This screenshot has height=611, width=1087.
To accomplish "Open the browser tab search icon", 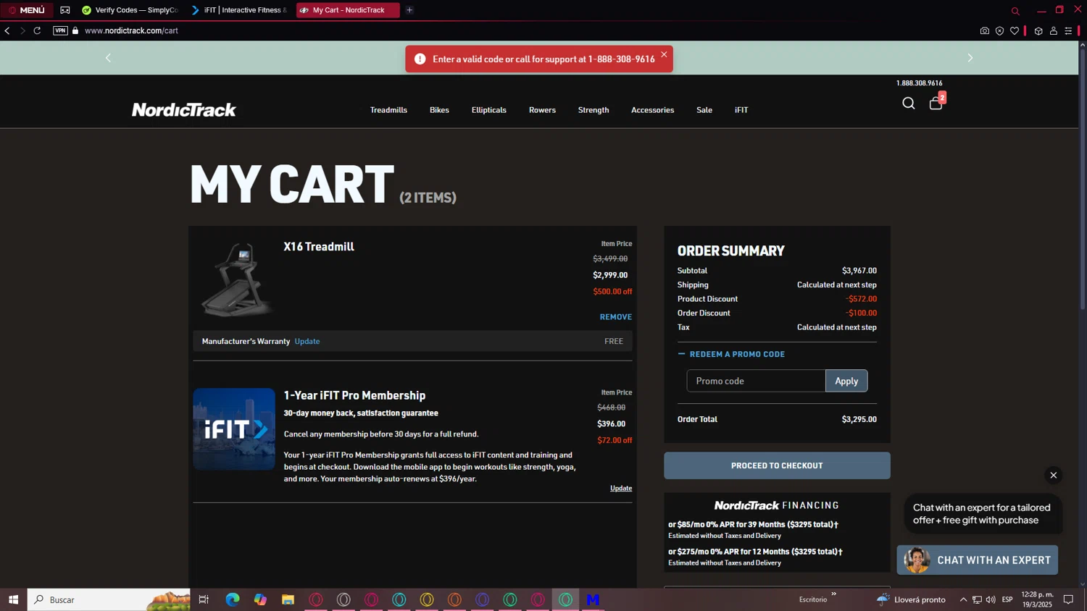I will click(x=1015, y=11).
